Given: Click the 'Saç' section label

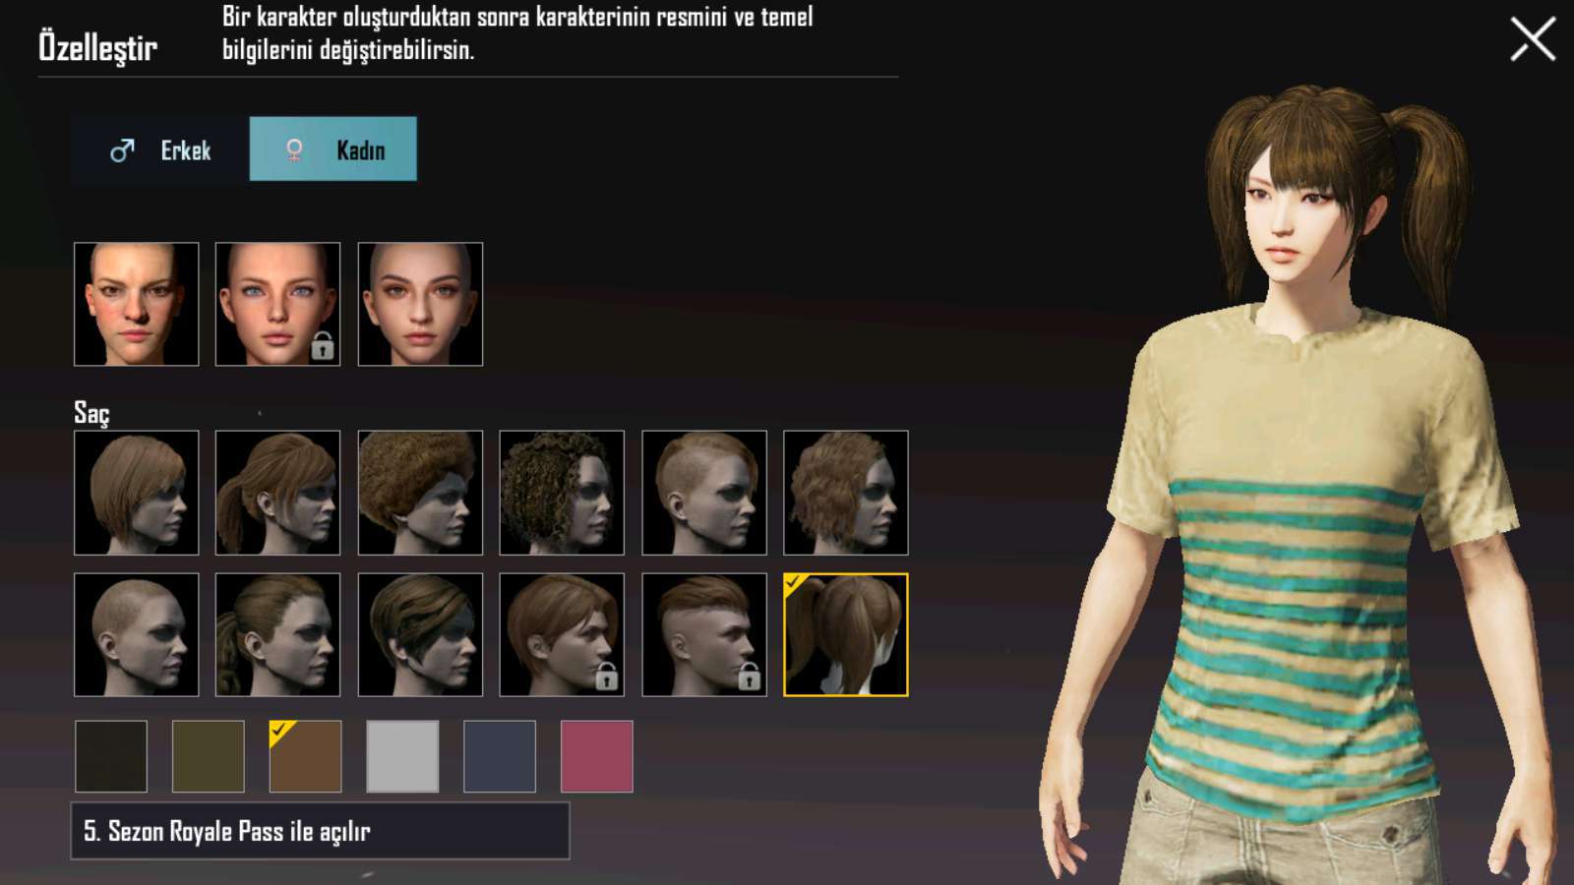Looking at the screenshot, I should [91, 413].
